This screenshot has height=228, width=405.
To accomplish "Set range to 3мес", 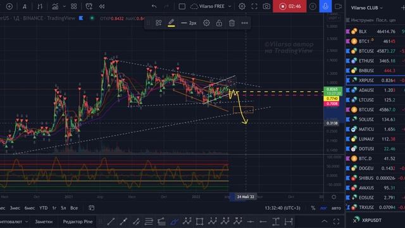I will click(x=15, y=208).
